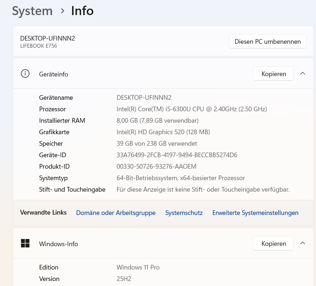Click the Geräteinfo section heading
316x286 pixels.
click(53, 74)
